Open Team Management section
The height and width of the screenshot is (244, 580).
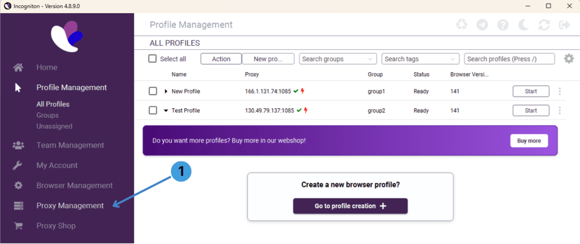[70, 145]
